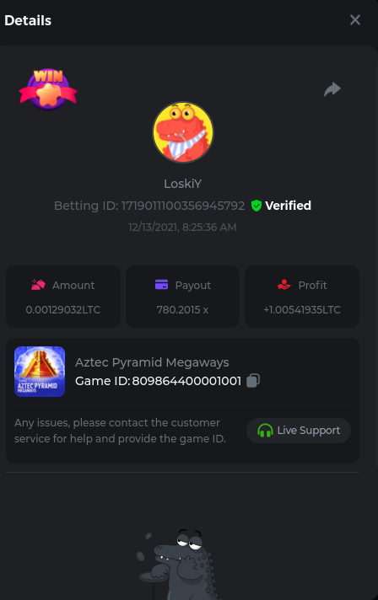This screenshot has height=600, width=378.
Task: Open the Aztec Pyramid Megaways thumbnail
Action: (x=40, y=372)
